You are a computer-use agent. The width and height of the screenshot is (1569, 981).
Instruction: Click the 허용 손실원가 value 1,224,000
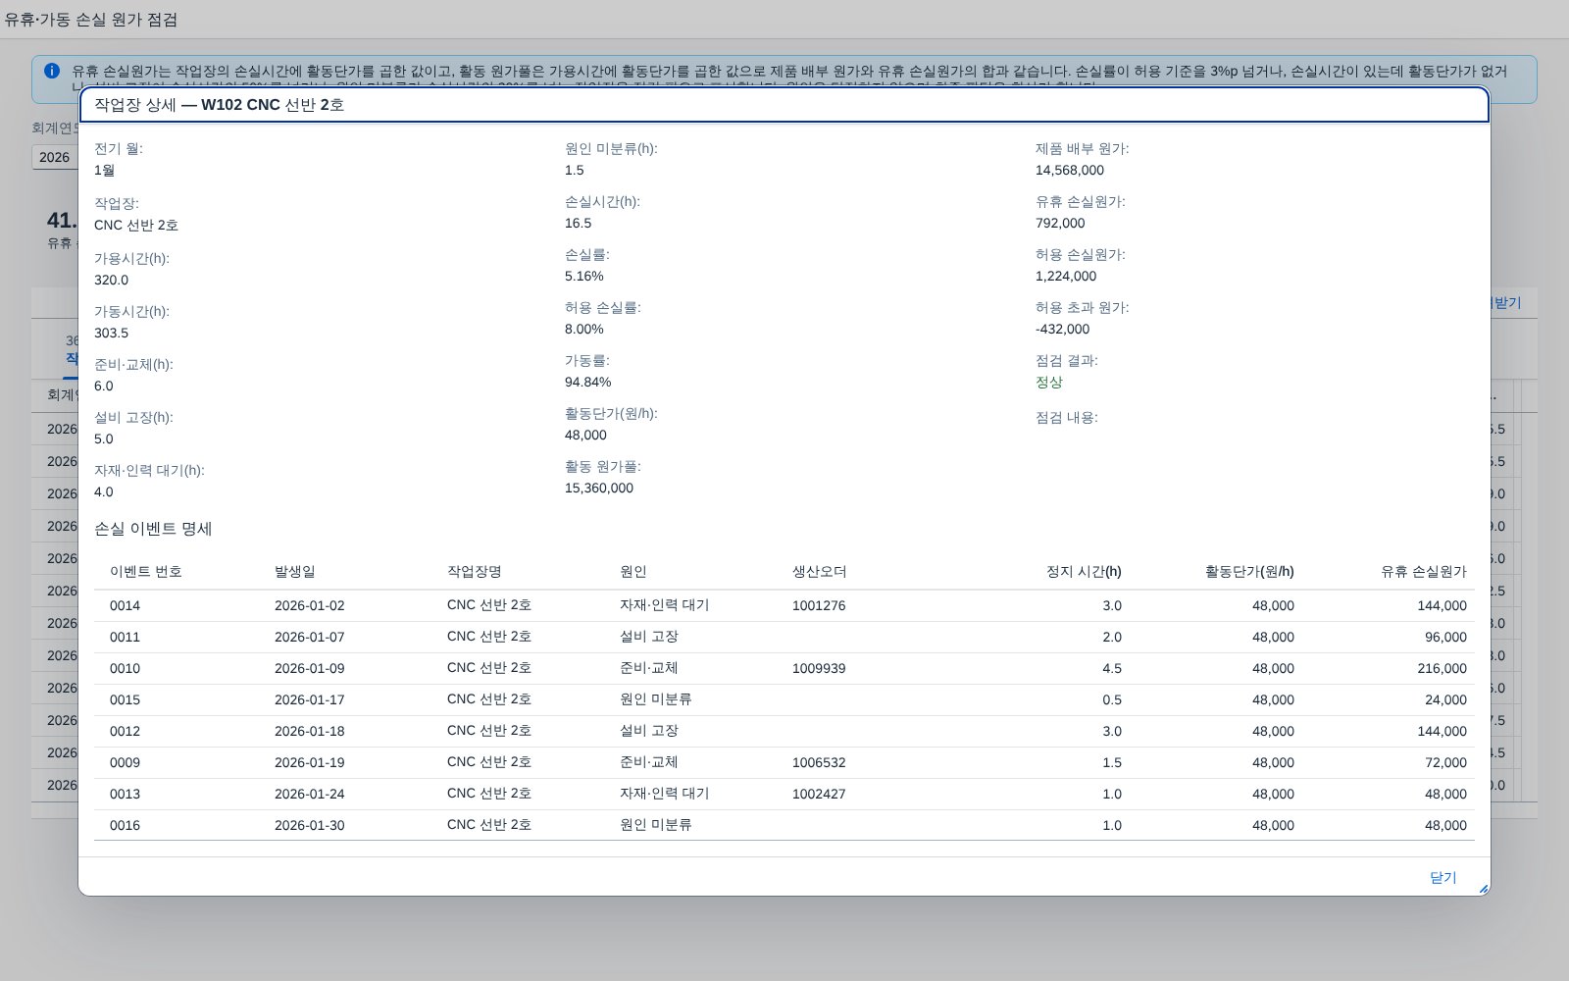1066,276
